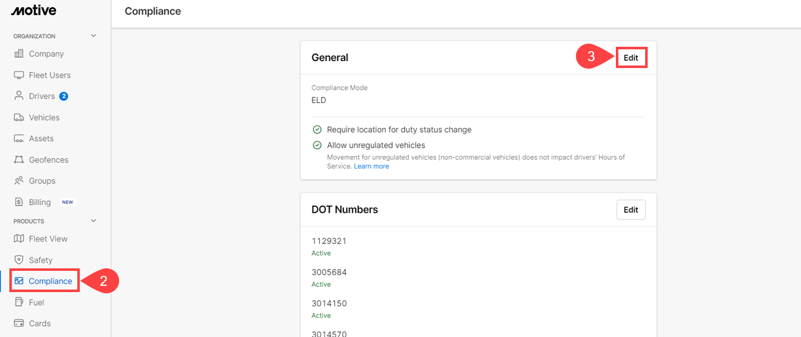Edit the DOT Numbers section
The image size is (801, 337).
(631, 210)
